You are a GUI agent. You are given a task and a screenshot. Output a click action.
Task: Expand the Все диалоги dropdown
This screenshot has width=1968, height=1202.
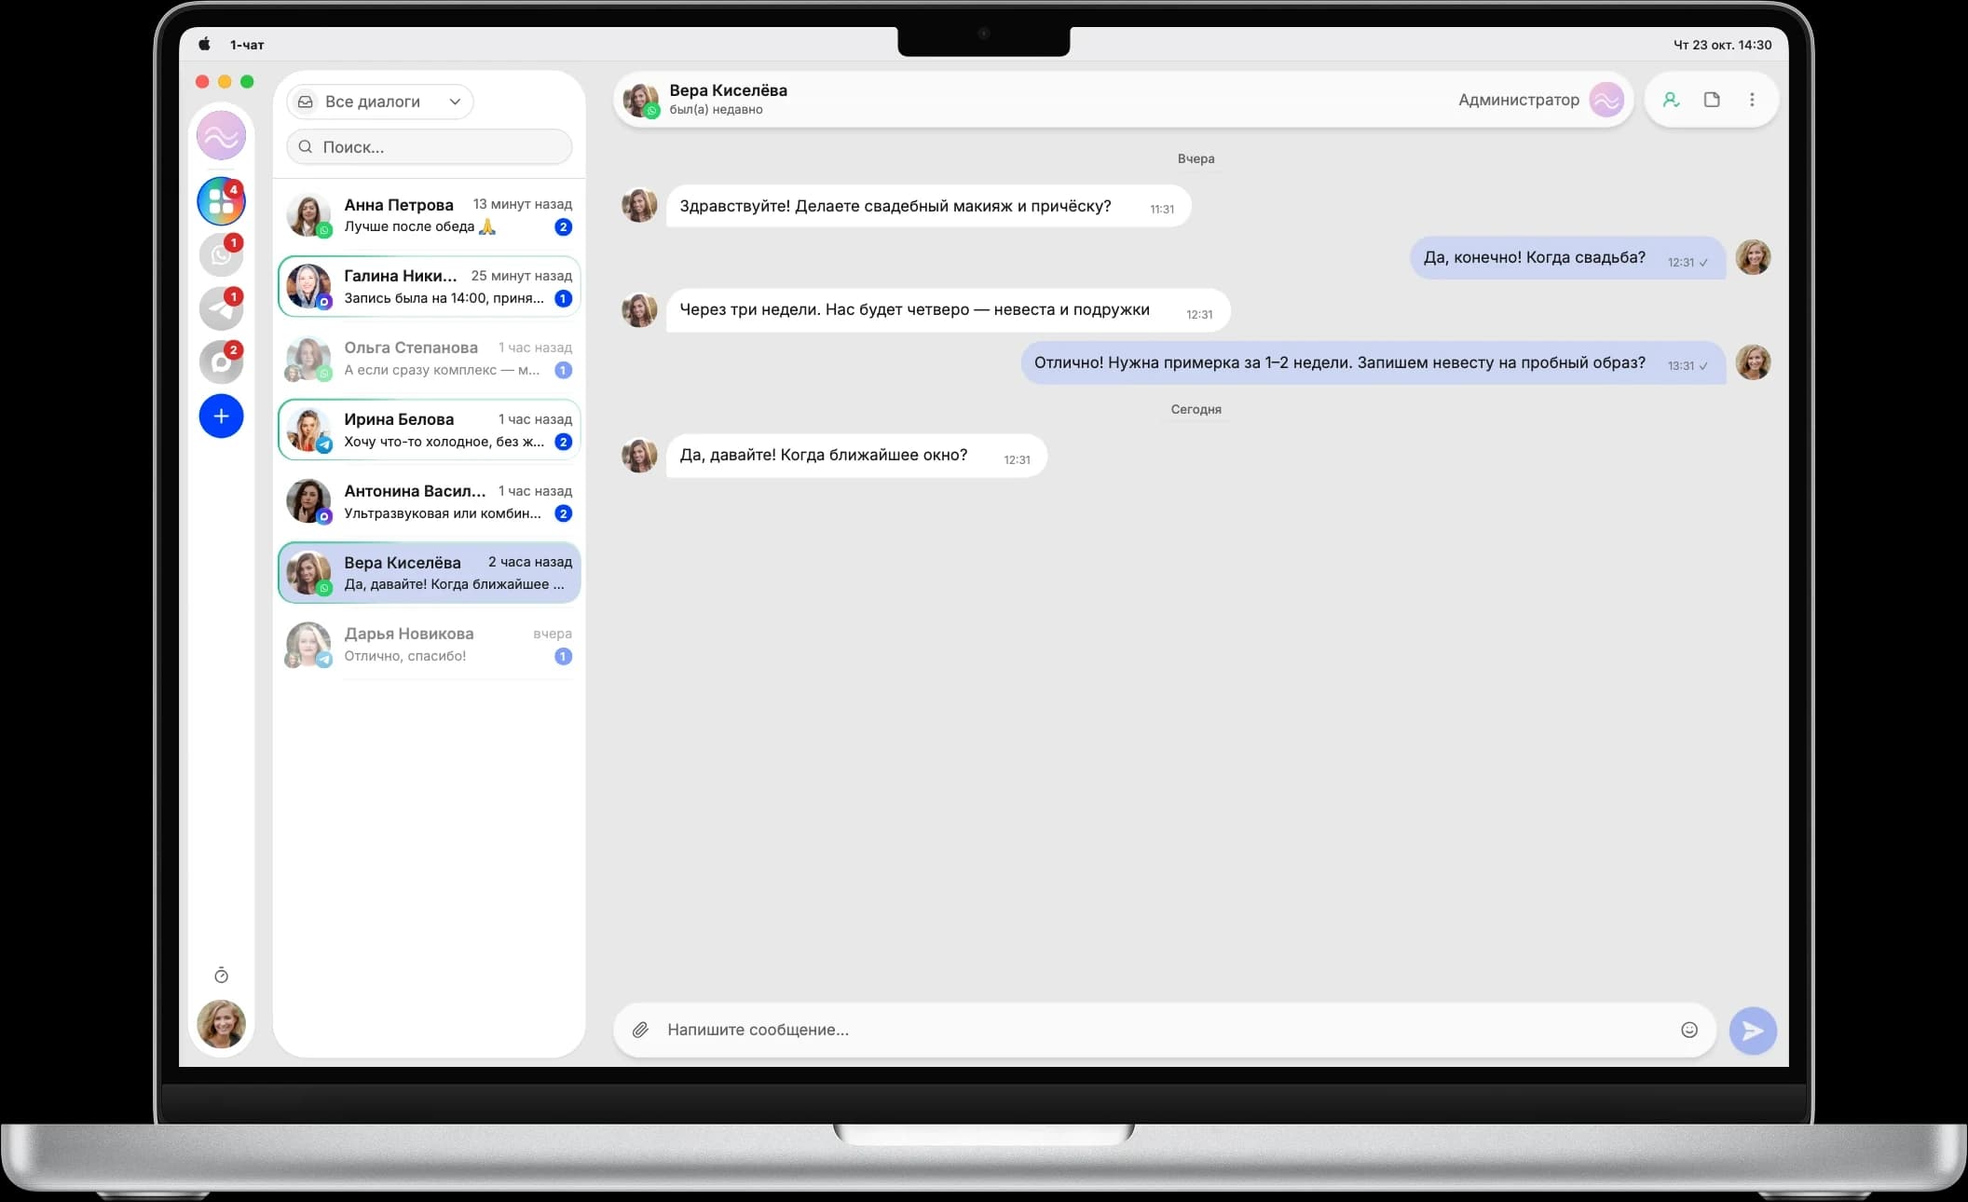380,102
